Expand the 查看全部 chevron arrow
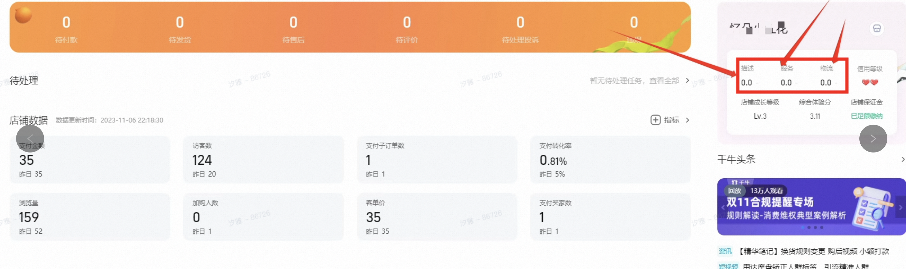 coord(687,80)
